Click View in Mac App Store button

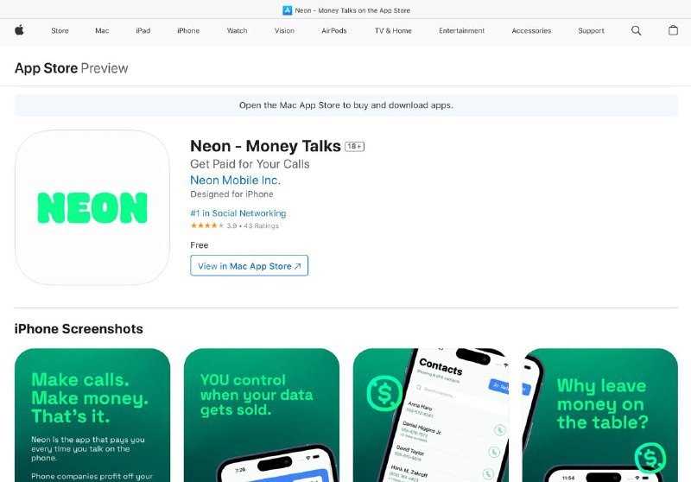click(249, 266)
